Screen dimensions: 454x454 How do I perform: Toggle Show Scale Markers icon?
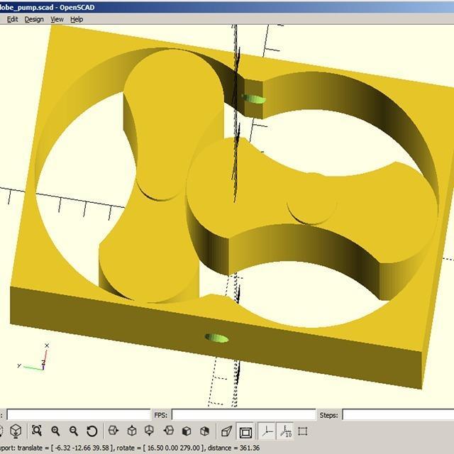(x=285, y=431)
